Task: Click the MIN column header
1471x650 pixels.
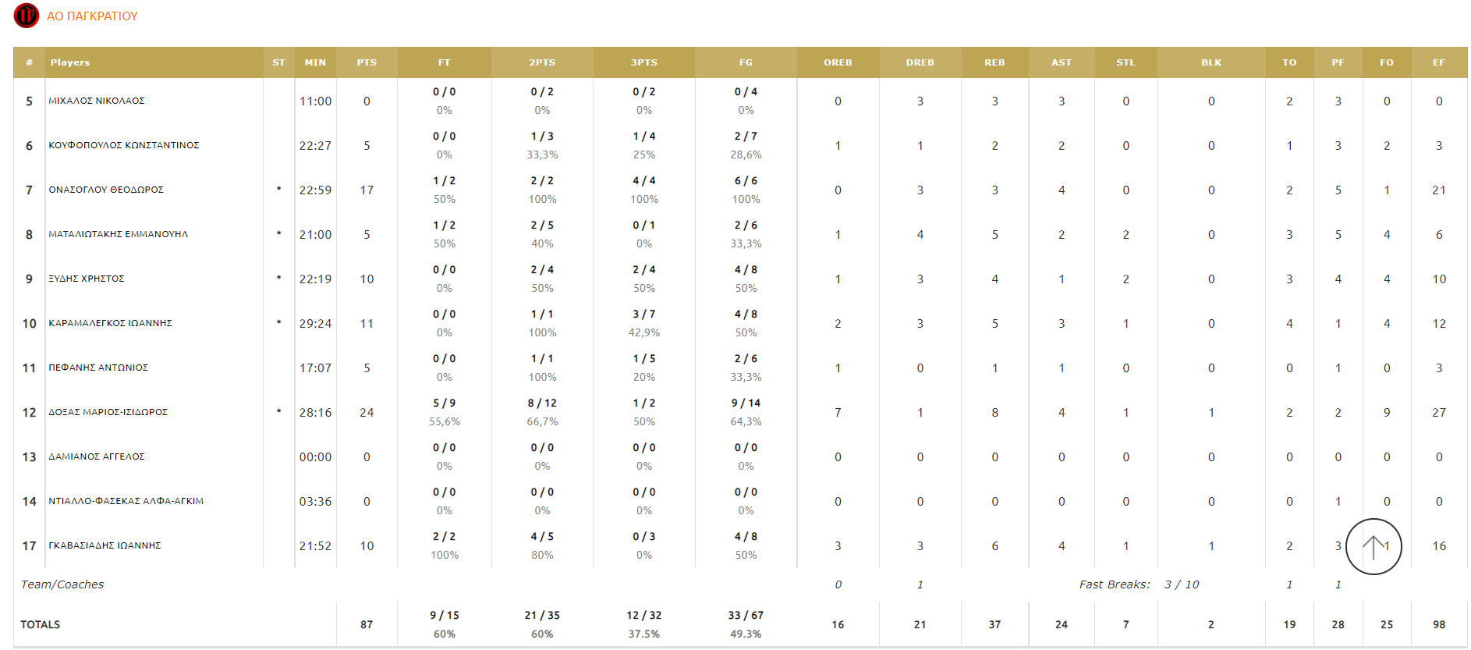Action: point(315,62)
